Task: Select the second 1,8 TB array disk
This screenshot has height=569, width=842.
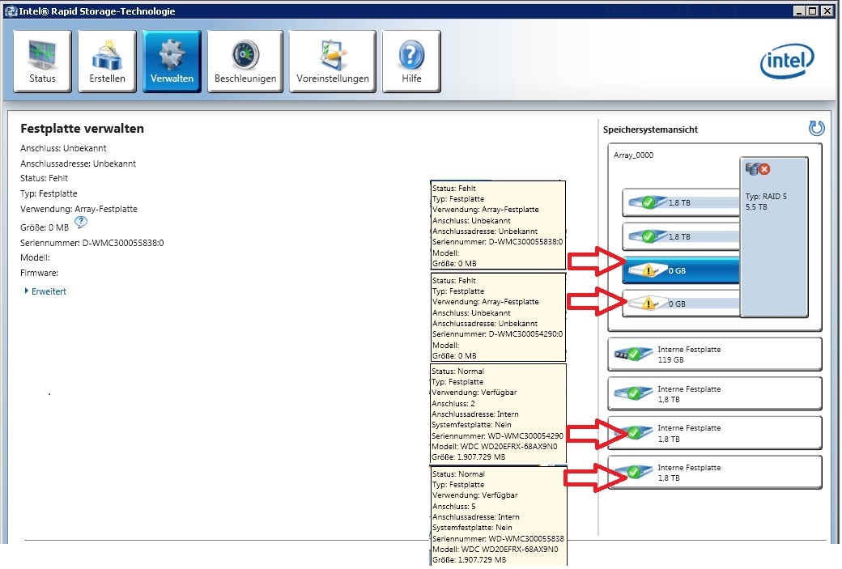Action: pos(681,236)
